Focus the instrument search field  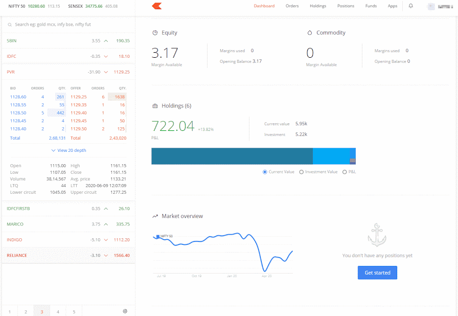(x=68, y=25)
